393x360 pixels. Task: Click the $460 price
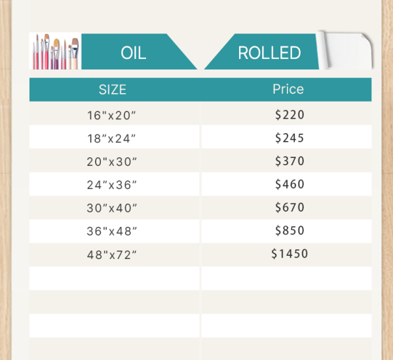coord(290,185)
